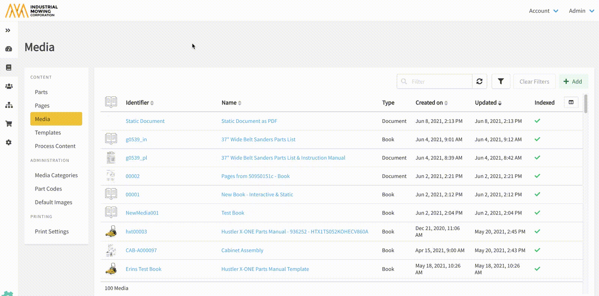Select Templates in the Content menu

tap(48, 133)
